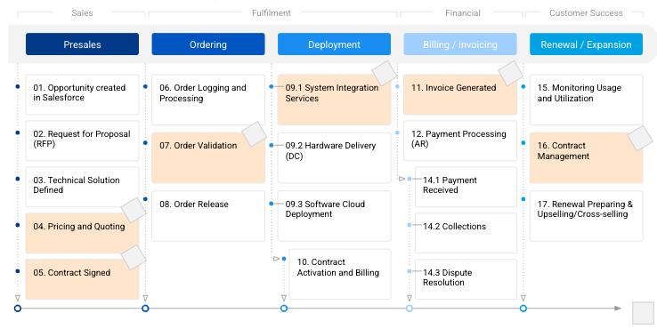Click the Financial group label
Screen dimensions: 657x329
pos(463,13)
